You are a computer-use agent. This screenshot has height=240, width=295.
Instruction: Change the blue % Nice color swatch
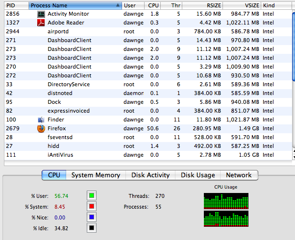[92, 217]
